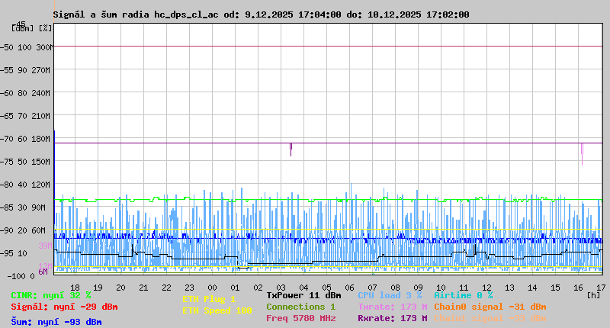
Task: Select the "CINR: nyní 32 %" legend entry
Action: tap(51, 296)
